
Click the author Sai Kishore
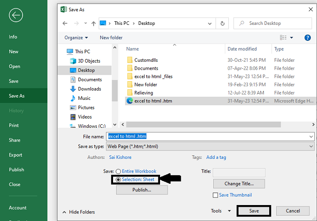[120, 157]
